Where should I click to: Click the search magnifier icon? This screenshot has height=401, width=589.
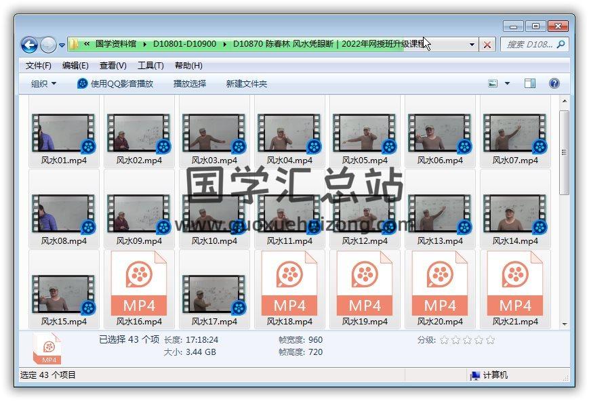[x=561, y=45]
